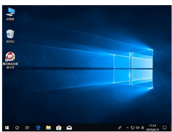Open the People icon in the taskbar
The width and height of the screenshot is (172, 132).
(x=120, y=128)
